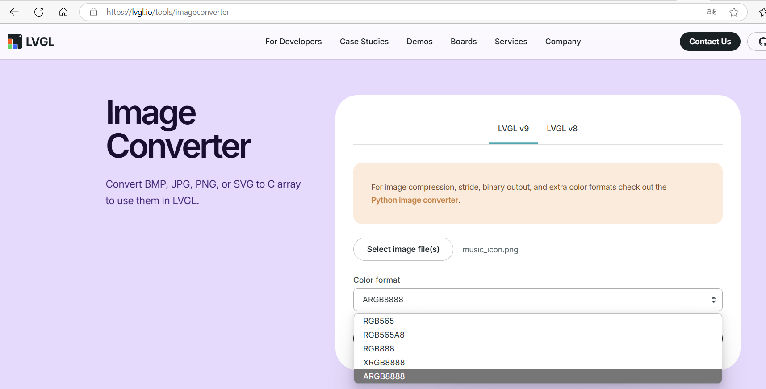Viewport: 766px width, 389px height.
Task: Open the Case Studies menu item
Action: click(364, 42)
